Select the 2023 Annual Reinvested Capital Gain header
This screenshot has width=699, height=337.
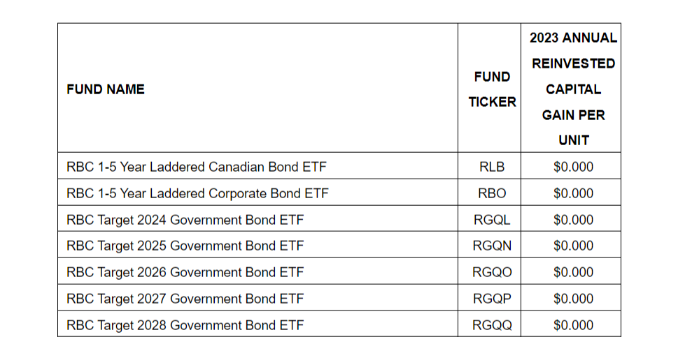tap(573, 89)
